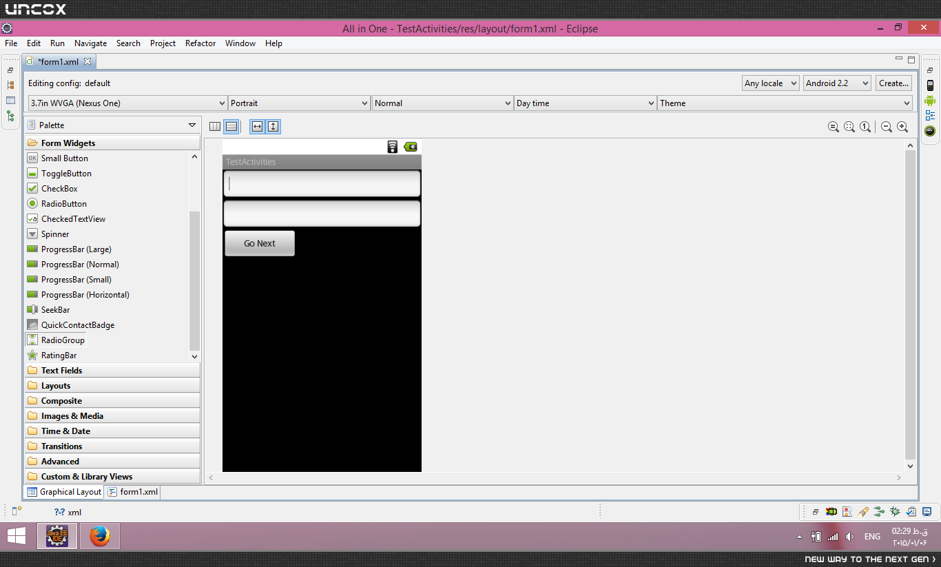Click the rainbow Android icon in bottom trim
Screen dimensions: 941x567
tap(831, 512)
